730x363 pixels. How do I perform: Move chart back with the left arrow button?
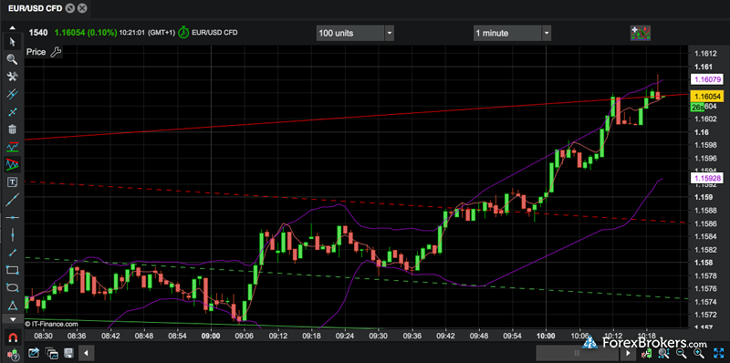(86, 352)
